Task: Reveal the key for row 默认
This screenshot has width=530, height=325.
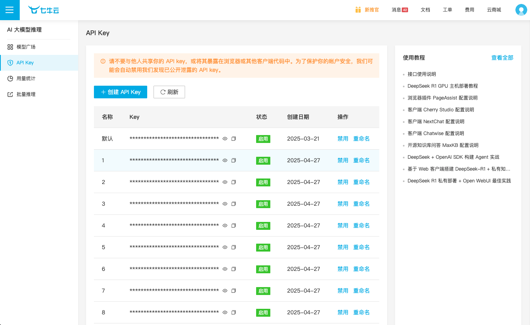Action: point(225,139)
